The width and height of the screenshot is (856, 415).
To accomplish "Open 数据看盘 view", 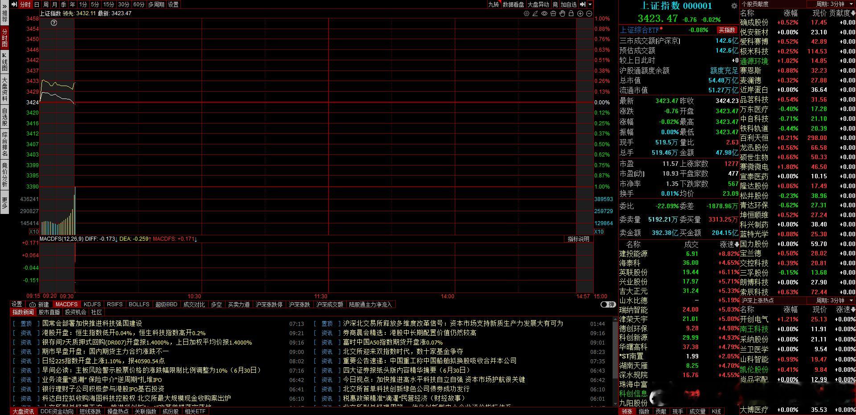I will click(513, 4).
